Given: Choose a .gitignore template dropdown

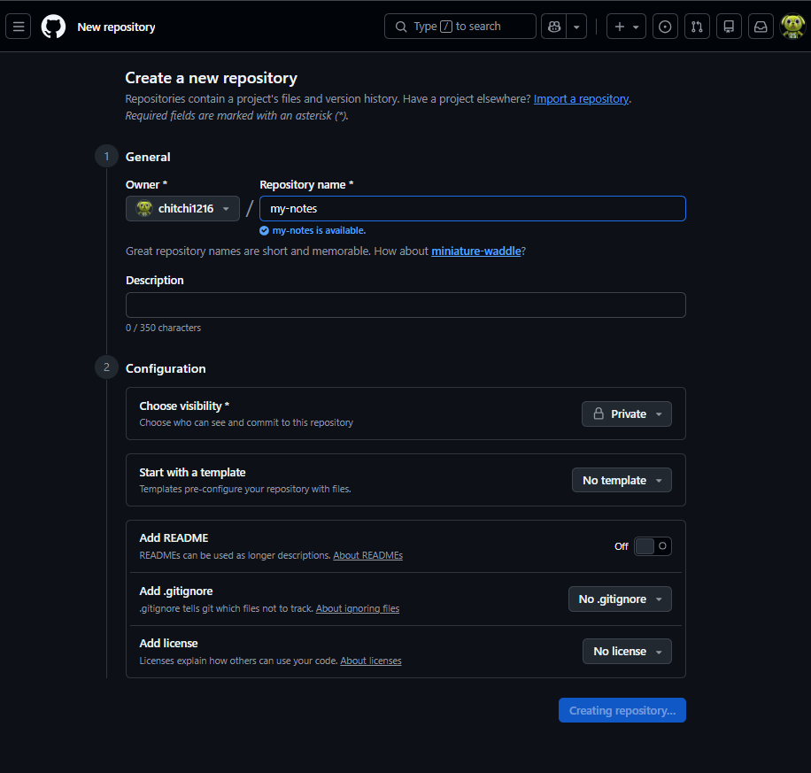Looking at the screenshot, I should 620,599.
